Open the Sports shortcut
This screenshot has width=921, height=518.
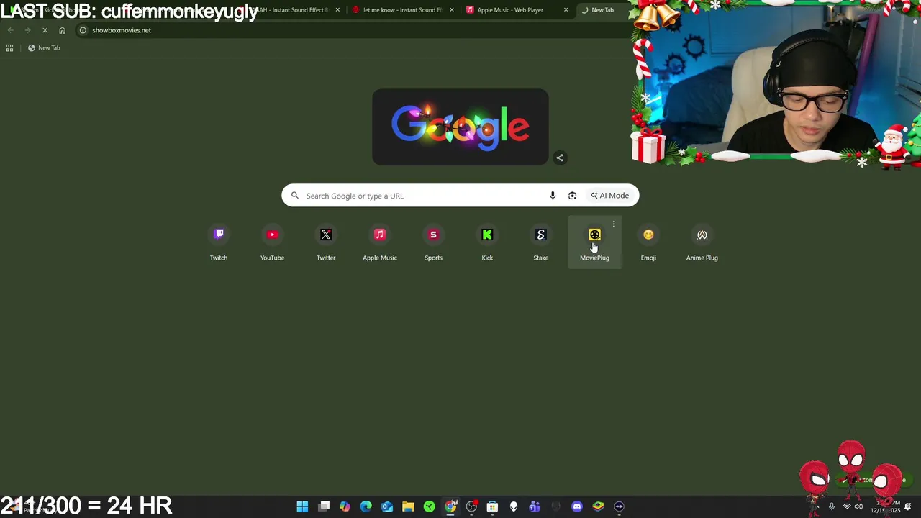click(433, 243)
